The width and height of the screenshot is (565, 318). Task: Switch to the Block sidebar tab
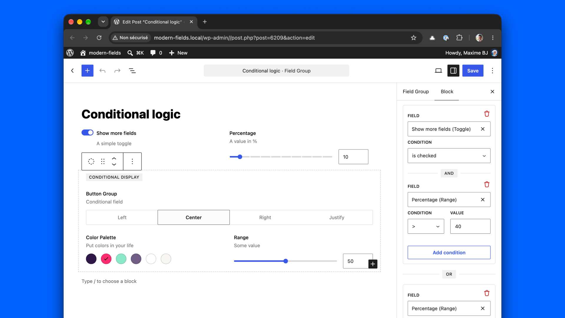pos(447,92)
